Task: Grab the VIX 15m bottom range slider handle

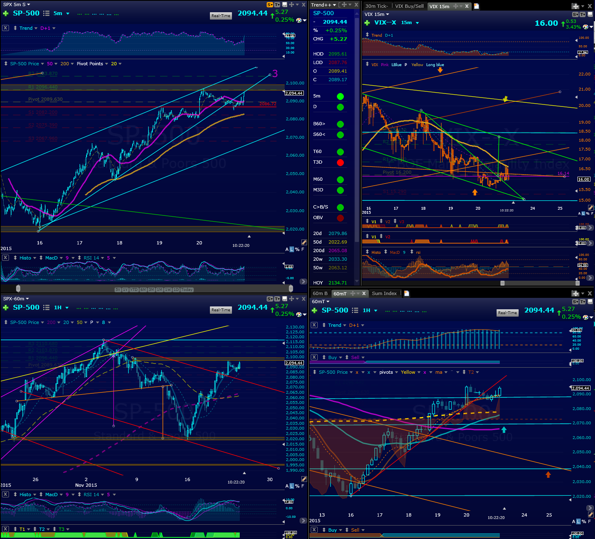Action: click(x=502, y=283)
